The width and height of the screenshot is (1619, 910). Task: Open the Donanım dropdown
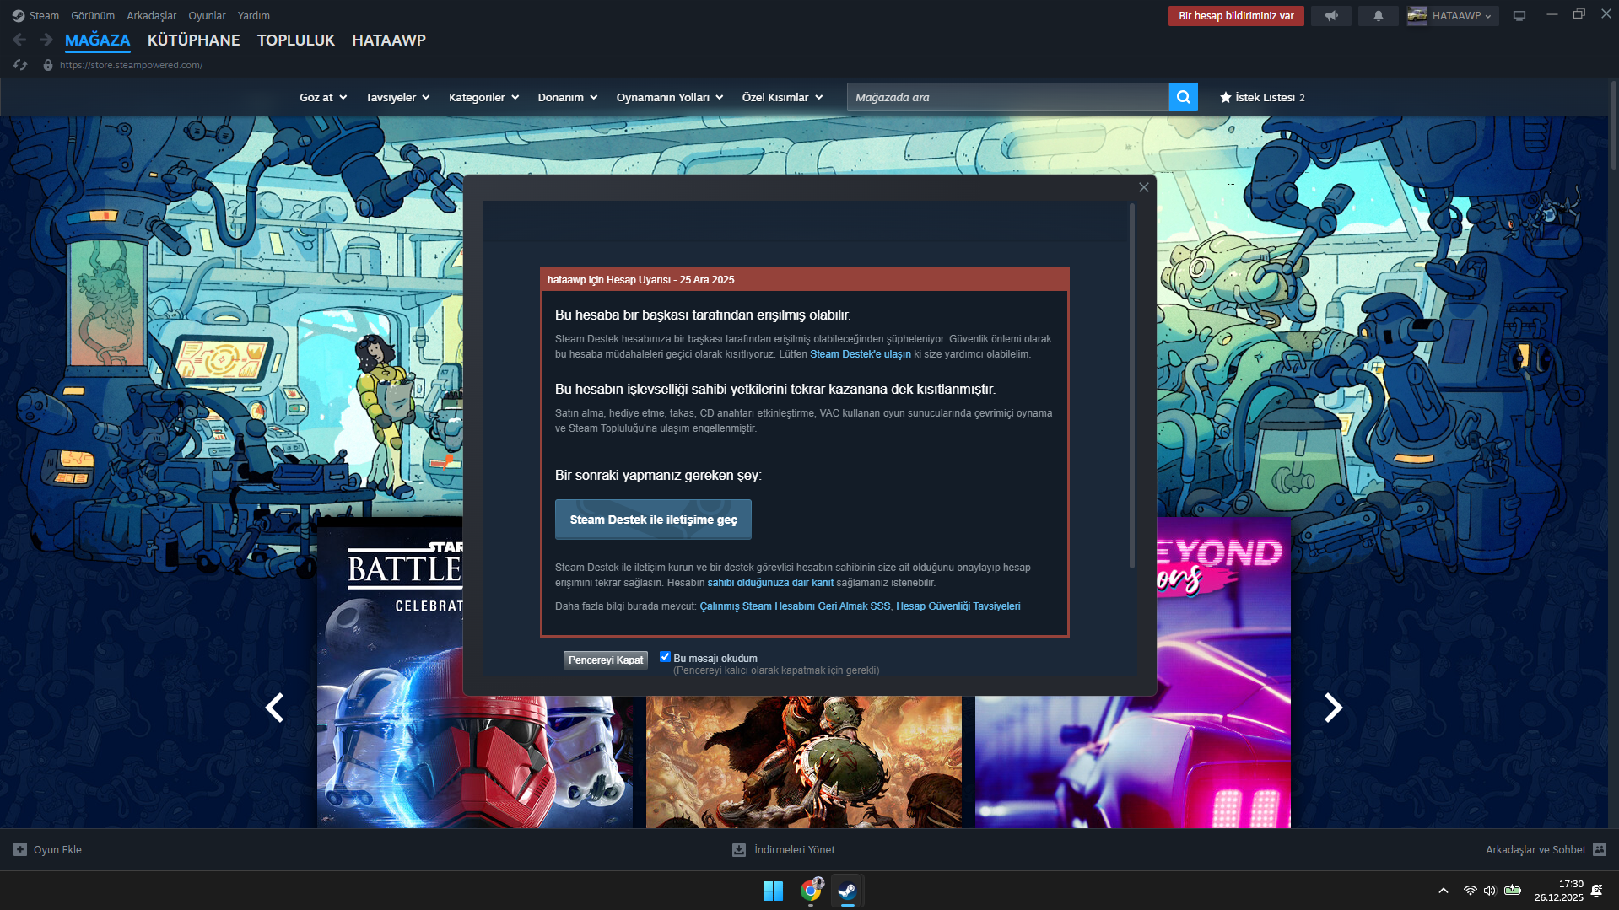(568, 97)
